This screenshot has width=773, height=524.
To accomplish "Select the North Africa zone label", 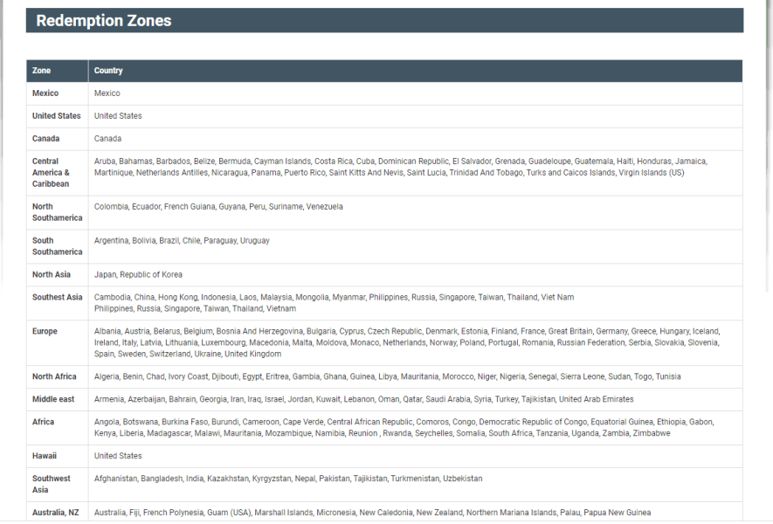I will pos(54,376).
